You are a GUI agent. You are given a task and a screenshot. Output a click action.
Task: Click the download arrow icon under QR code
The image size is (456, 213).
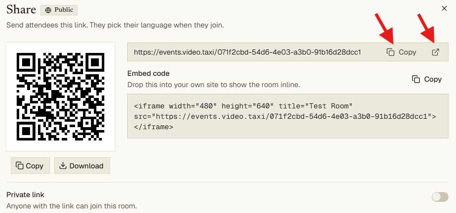tap(63, 165)
